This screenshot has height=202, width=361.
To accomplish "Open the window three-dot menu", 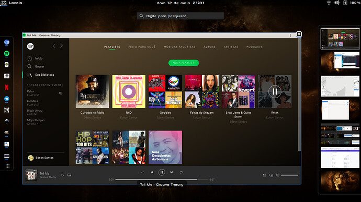I will pyautogui.click(x=290, y=35).
